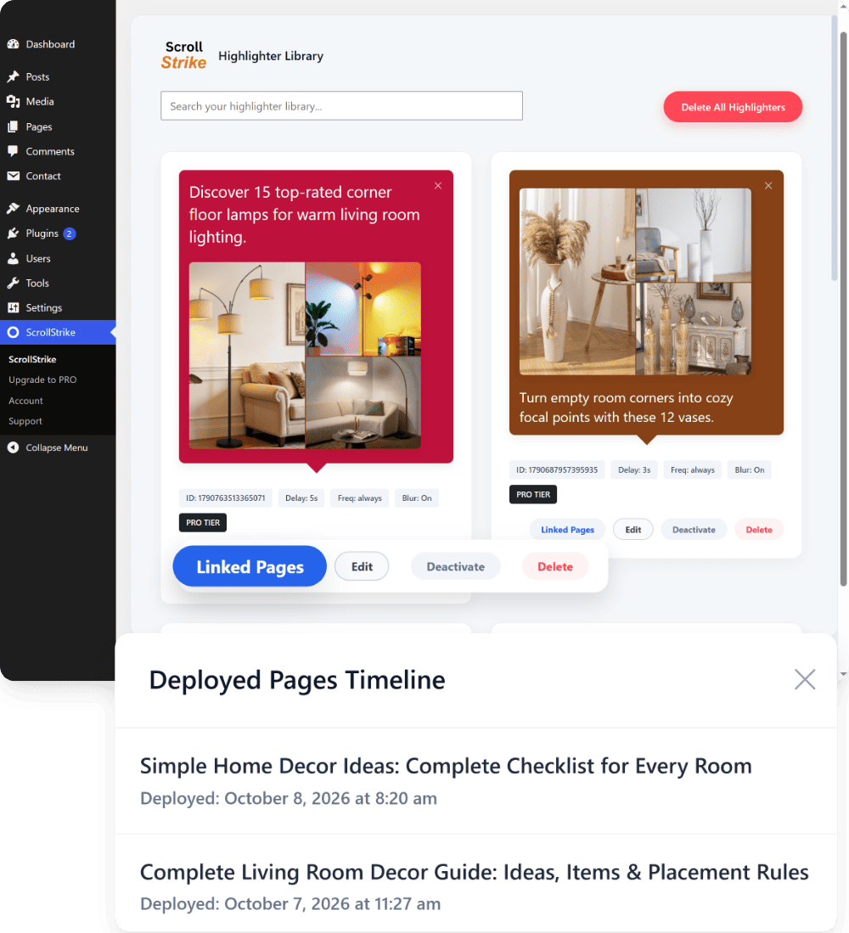
Task: Click the Contact envelope icon
Action: coord(13,176)
